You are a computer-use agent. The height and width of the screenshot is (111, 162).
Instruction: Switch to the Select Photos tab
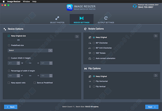point(57,20)
